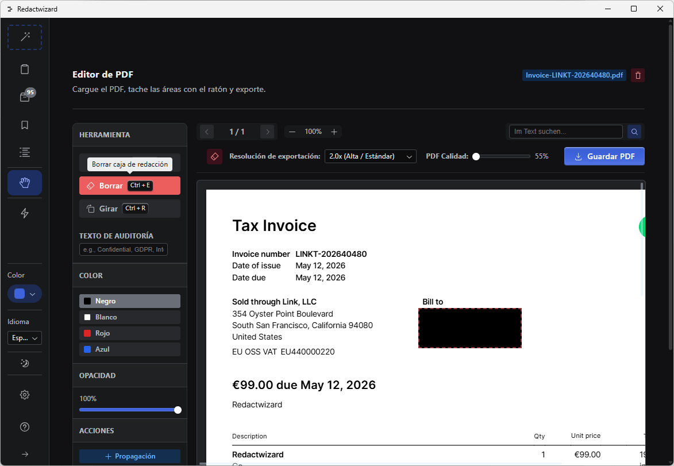The width and height of the screenshot is (674, 466).
Task: Open the bookmark section in sidebar
Action: (25, 125)
